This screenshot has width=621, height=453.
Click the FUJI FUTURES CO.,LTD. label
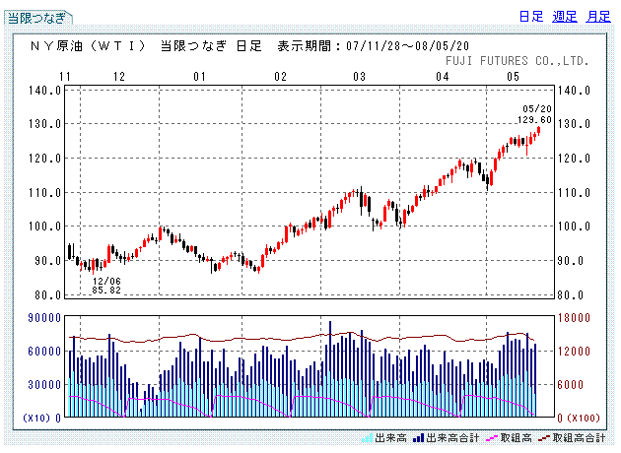[517, 61]
